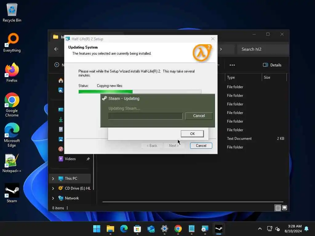Switch to the installer taskbar icon
This screenshot has width=315, height=236.
[x=205, y=229]
